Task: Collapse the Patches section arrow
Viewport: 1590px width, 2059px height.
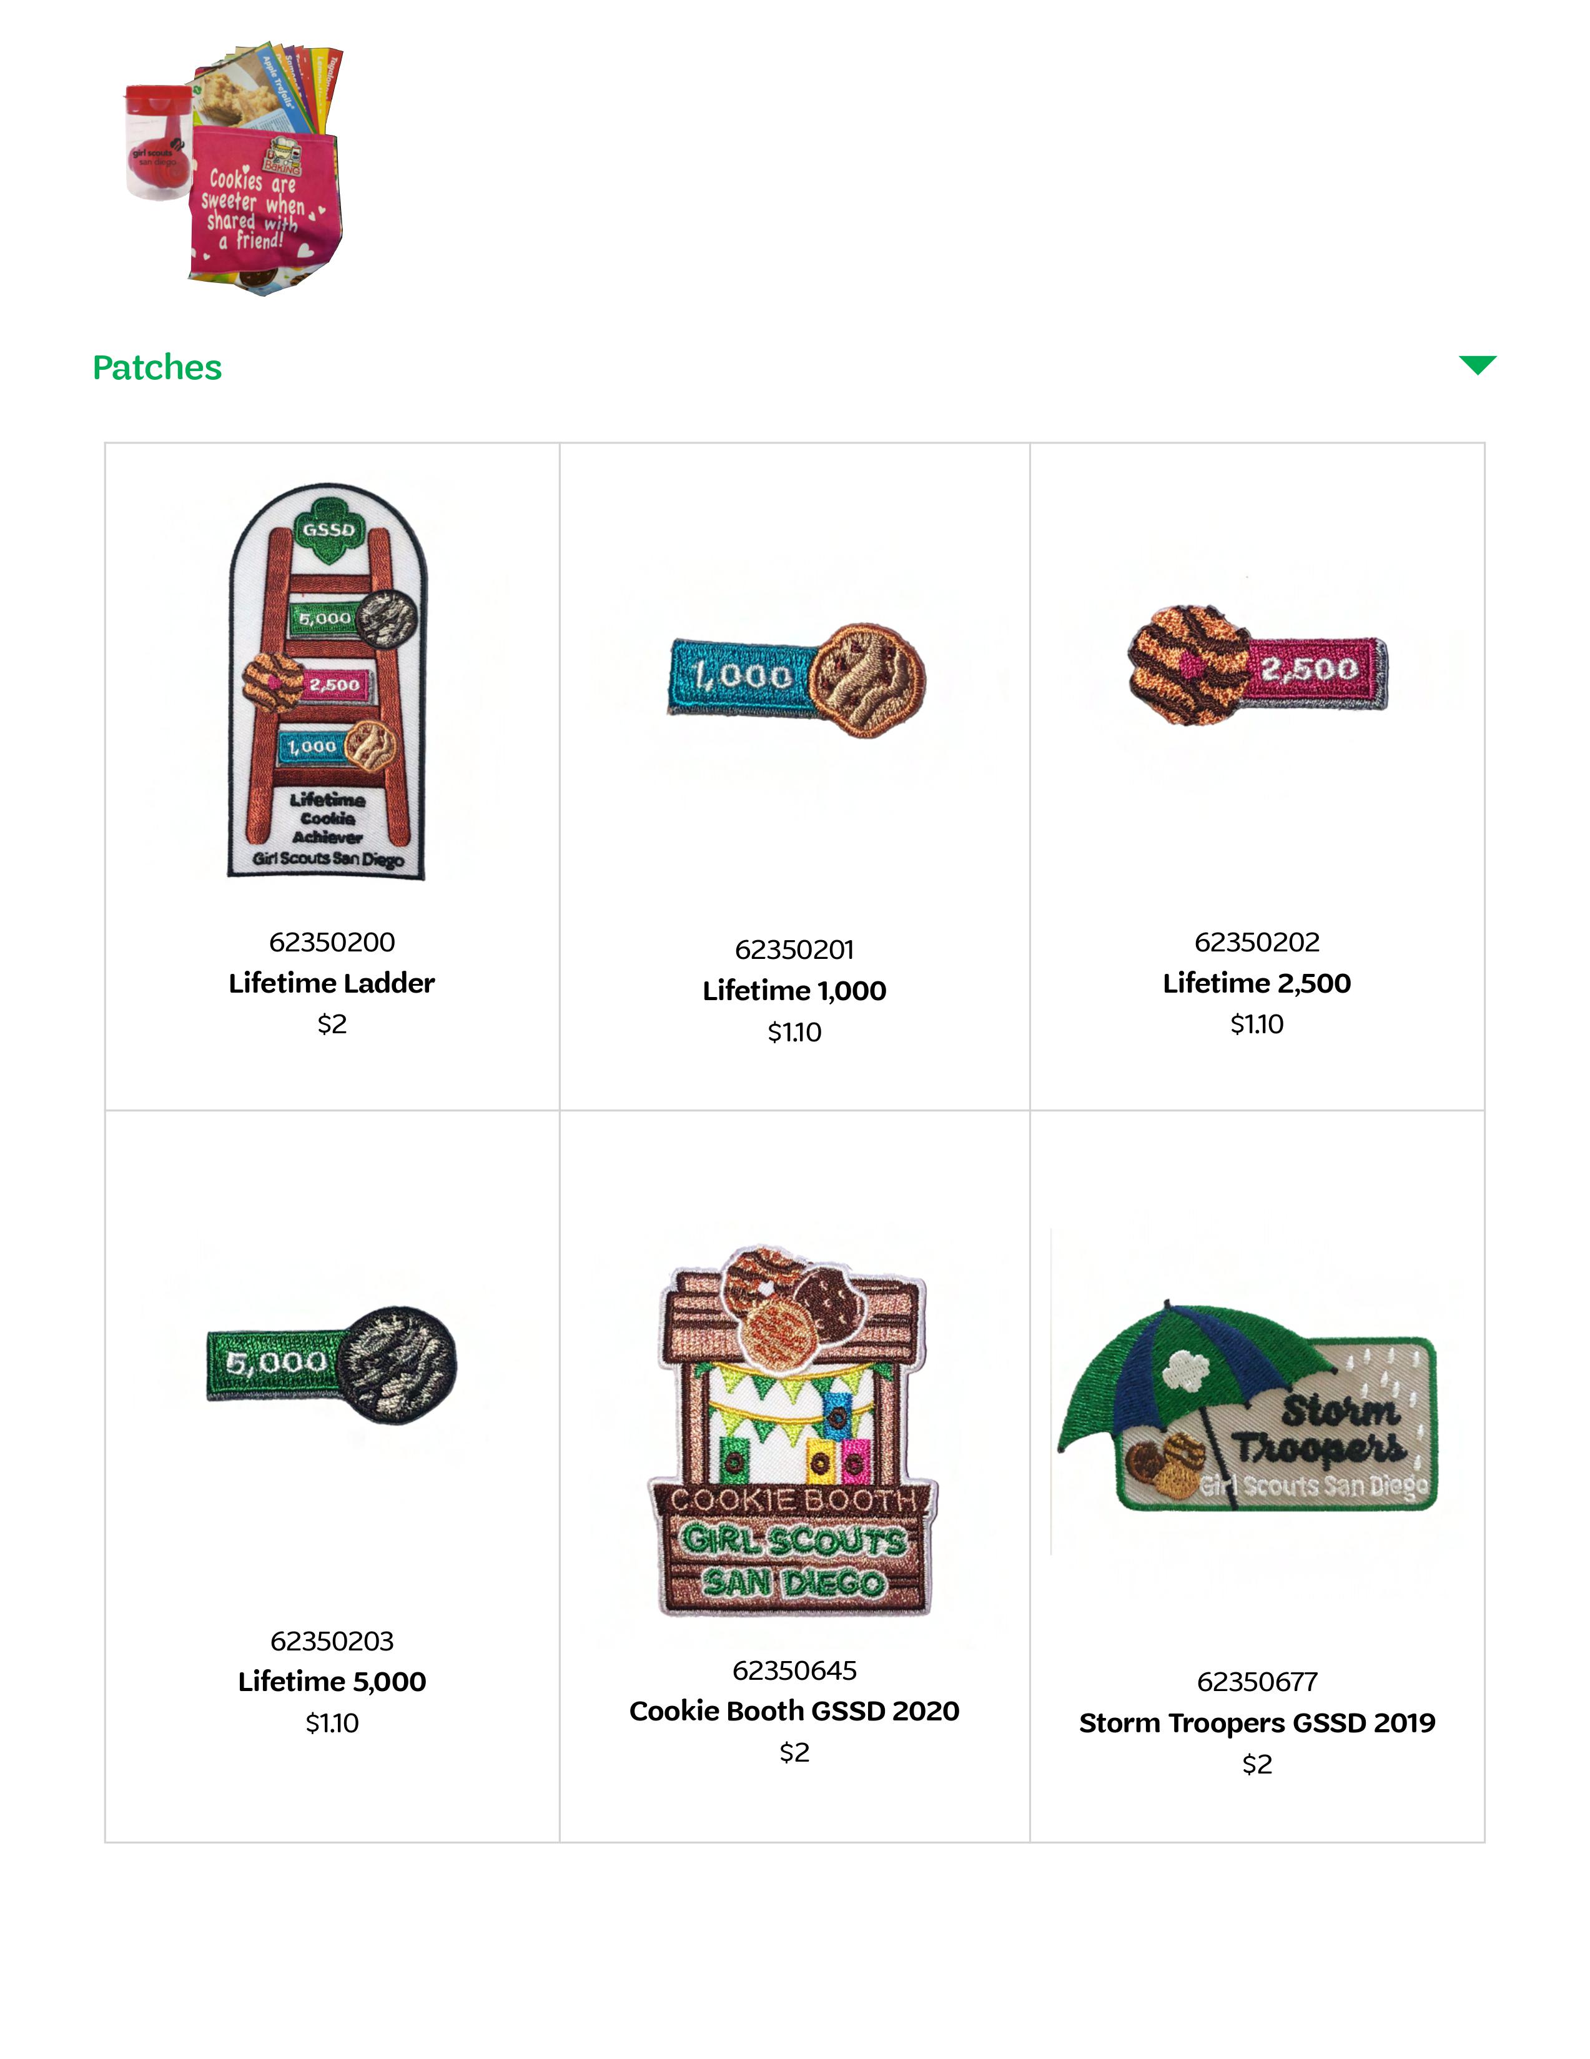Action: pyautogui.click(x=1476, y=365)
